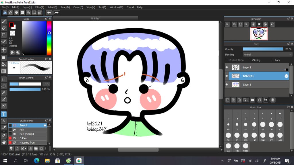Select brush size 25 preset
This screenshot has height=165, width=294.
pos(263,125)
